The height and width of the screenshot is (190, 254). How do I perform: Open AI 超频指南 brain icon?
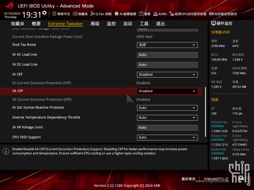117,14
